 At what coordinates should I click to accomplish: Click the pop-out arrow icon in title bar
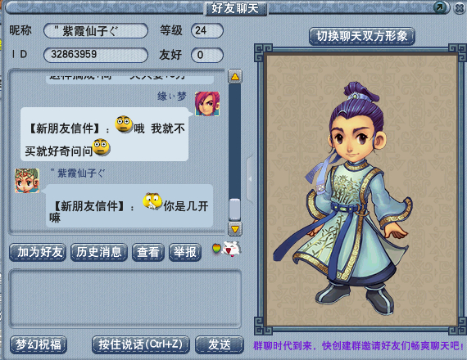point(440,7)
